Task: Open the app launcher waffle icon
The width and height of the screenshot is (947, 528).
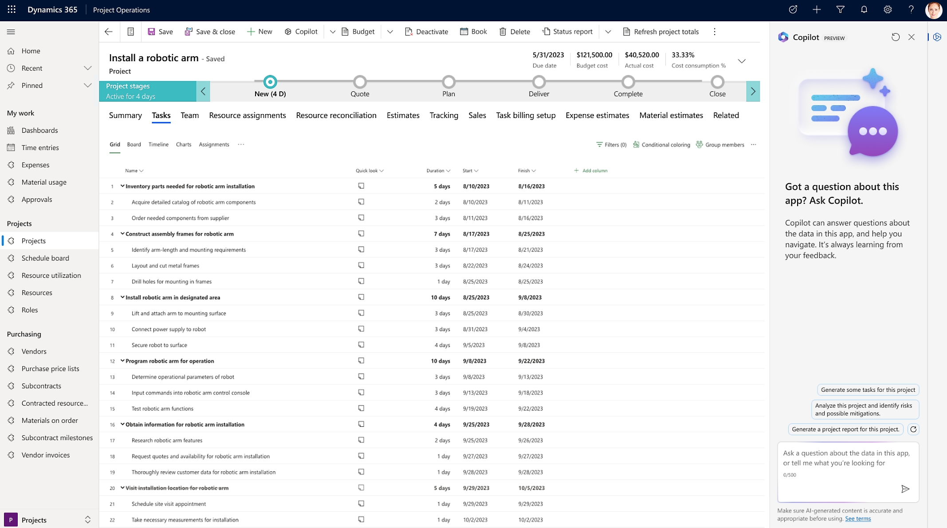Action: coord(12,9)
